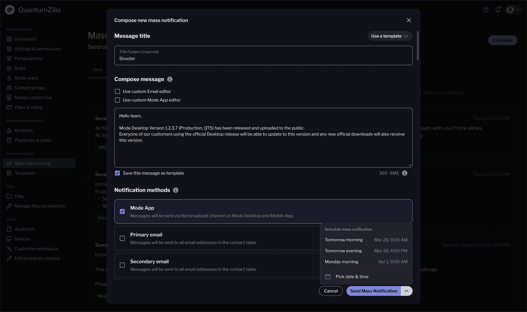Tick the Primary email method checkbox
Screen dimensions: 527x312
click(x=122, y=238)
